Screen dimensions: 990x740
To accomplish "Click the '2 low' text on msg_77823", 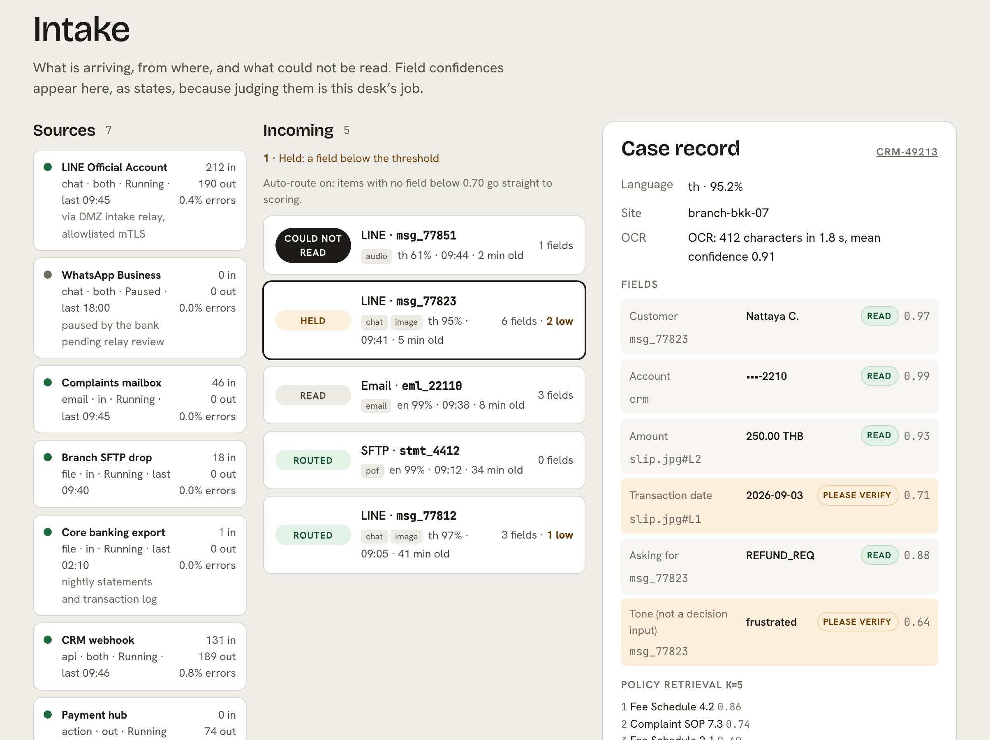I will click(x=560, y=321).
